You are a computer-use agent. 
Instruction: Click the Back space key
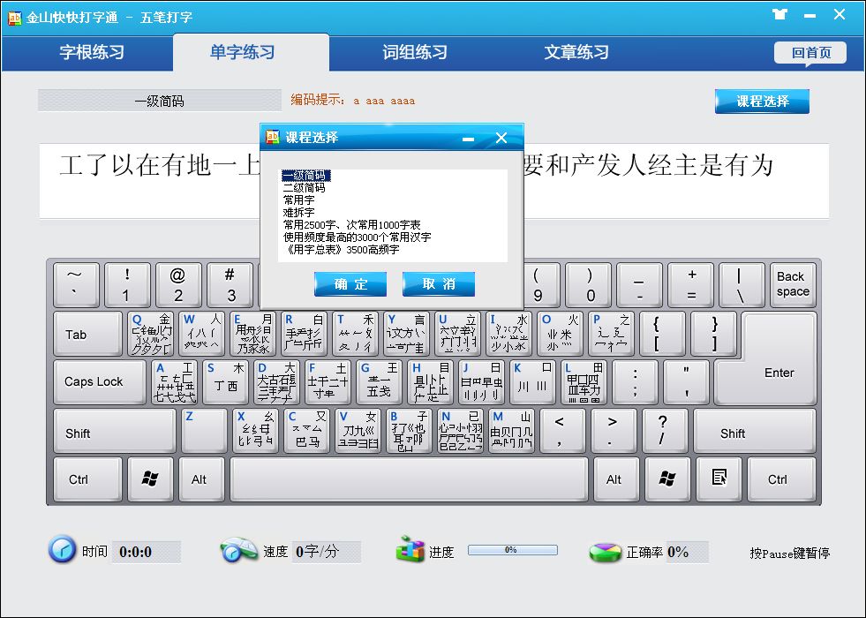pos(793,284)
